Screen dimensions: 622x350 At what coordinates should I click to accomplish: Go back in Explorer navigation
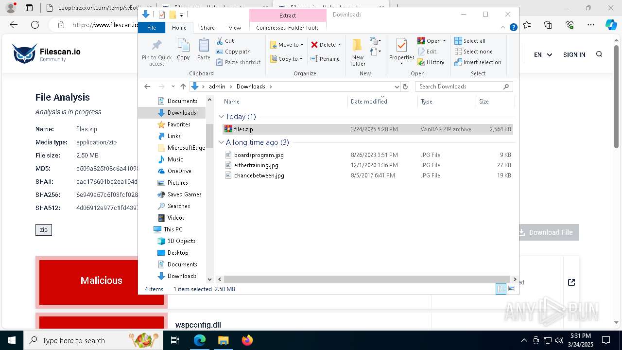click(x=147, y=87)
